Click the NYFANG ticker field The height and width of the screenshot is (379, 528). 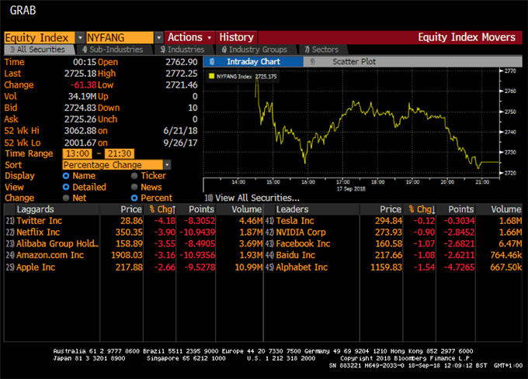[120, 38]
